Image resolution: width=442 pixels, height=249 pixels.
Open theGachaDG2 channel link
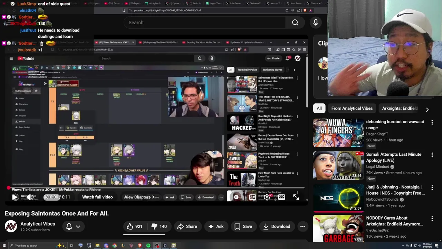[x=377, y=230]
